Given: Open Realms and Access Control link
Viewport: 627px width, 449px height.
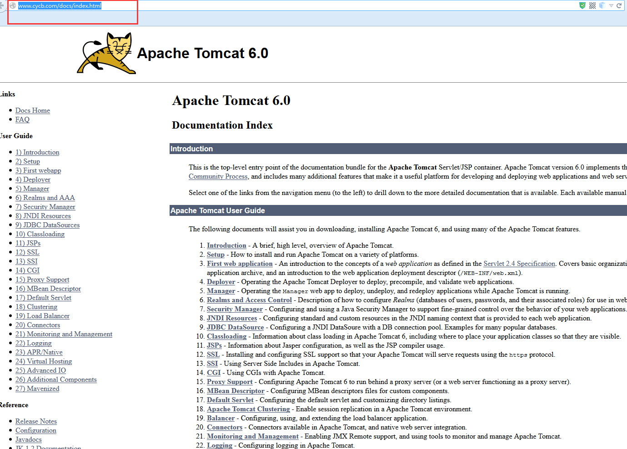Looking at the screenshot, I should [249, 300].
